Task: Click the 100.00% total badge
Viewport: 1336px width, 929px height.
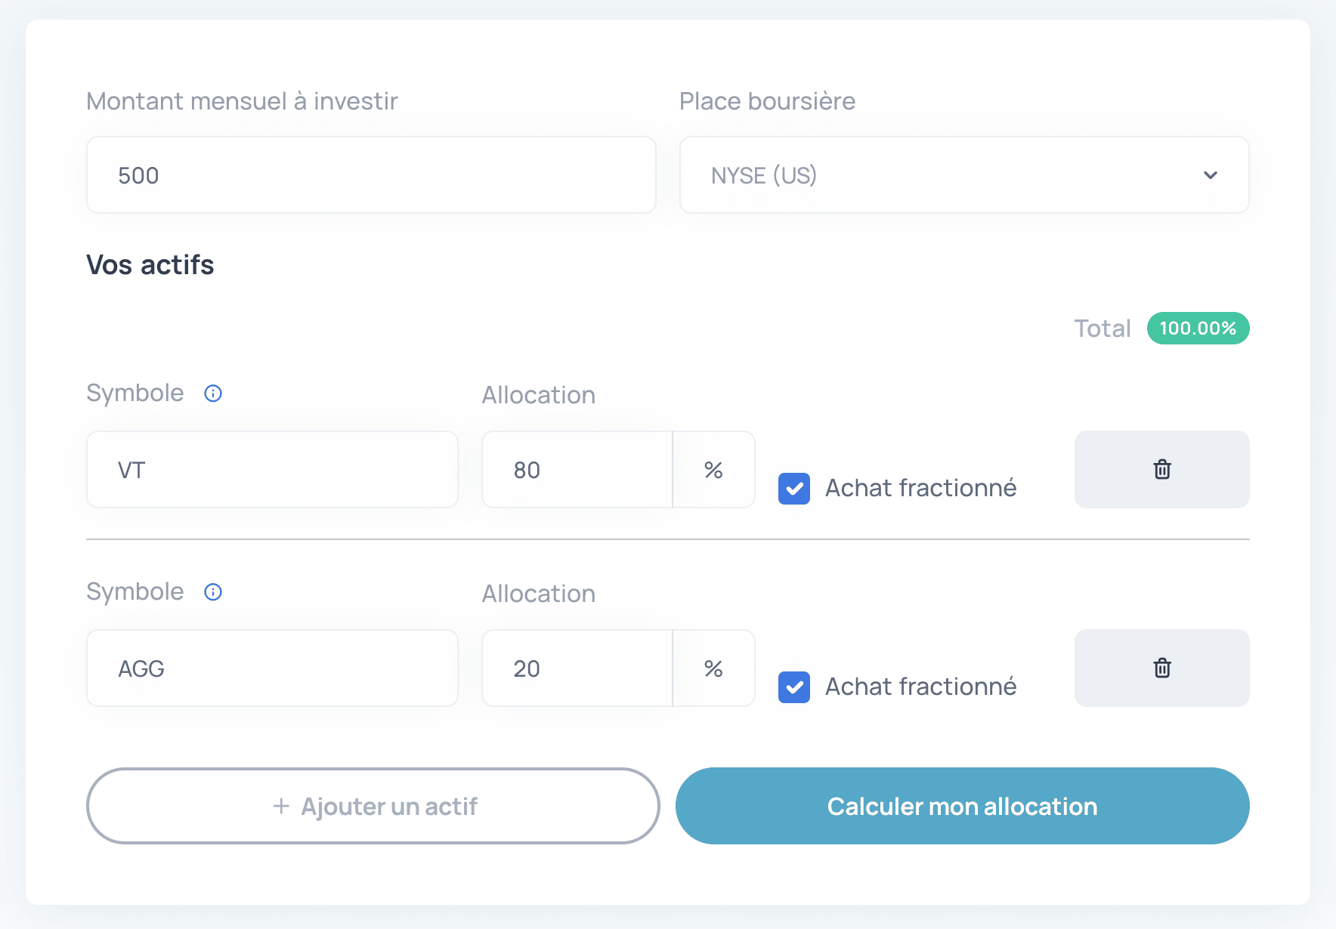Action: point(1198,329)
